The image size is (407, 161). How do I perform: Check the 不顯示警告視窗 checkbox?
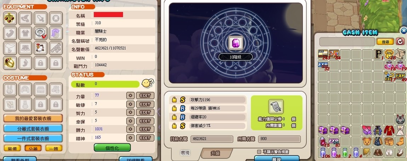[x=259, y=152]
